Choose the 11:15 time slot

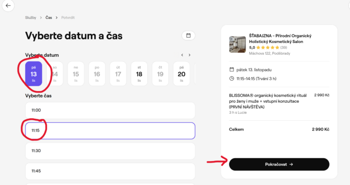click(110, 131)
